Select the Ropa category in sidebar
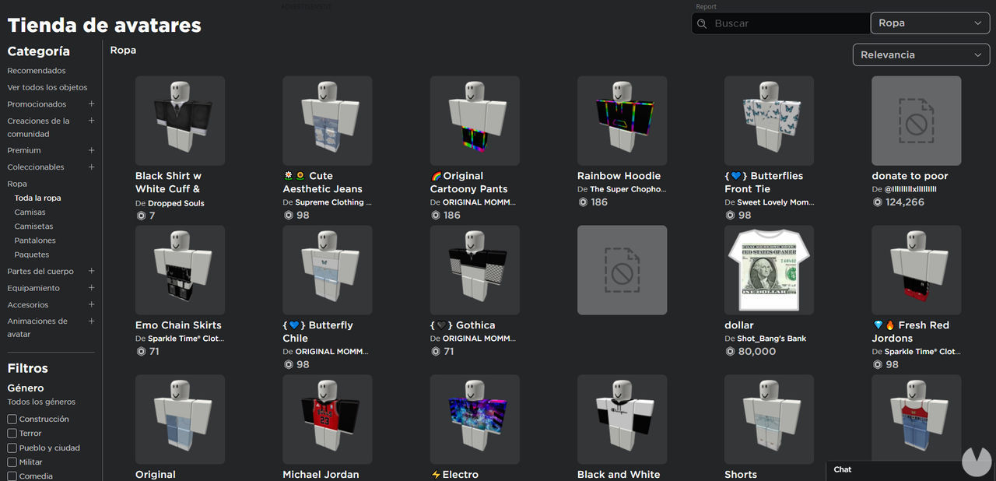The image size is (996, 481). pyautogui.click(x=17, y=184)
